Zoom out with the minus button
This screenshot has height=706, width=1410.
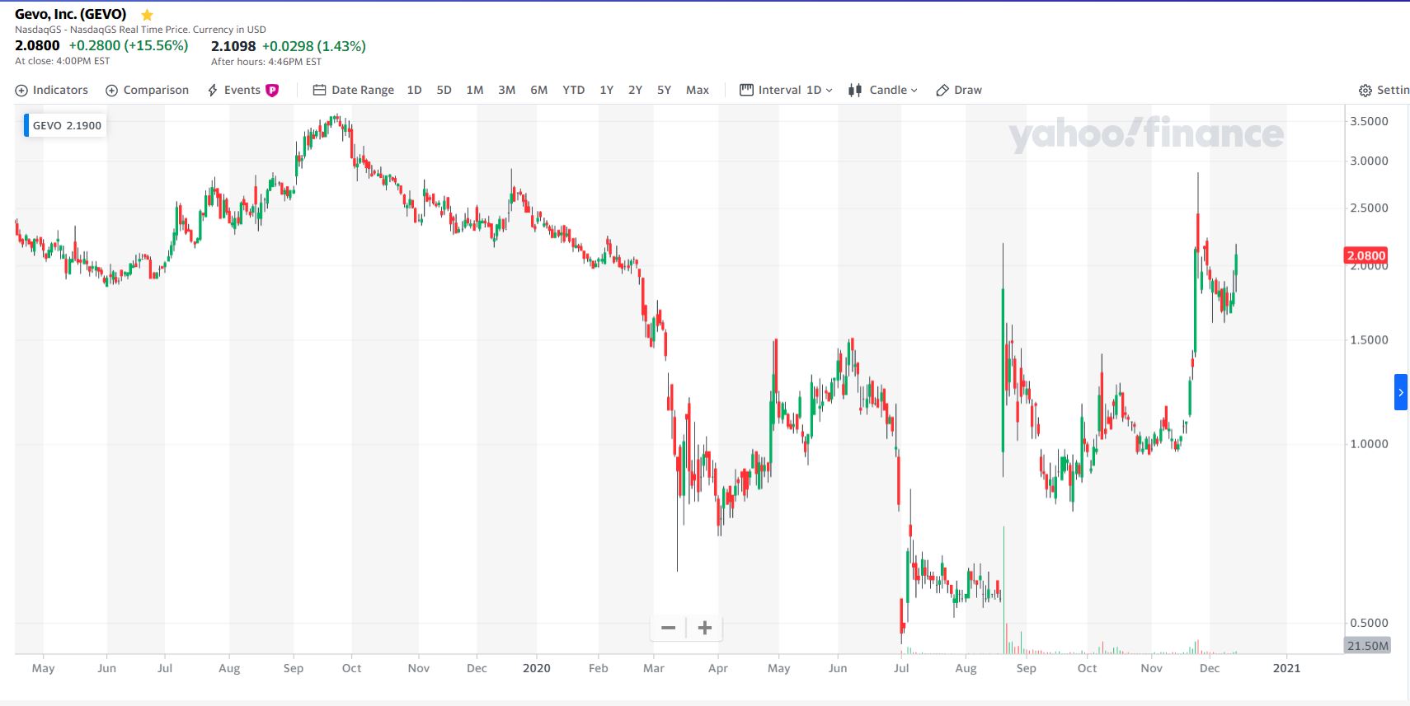668,628
